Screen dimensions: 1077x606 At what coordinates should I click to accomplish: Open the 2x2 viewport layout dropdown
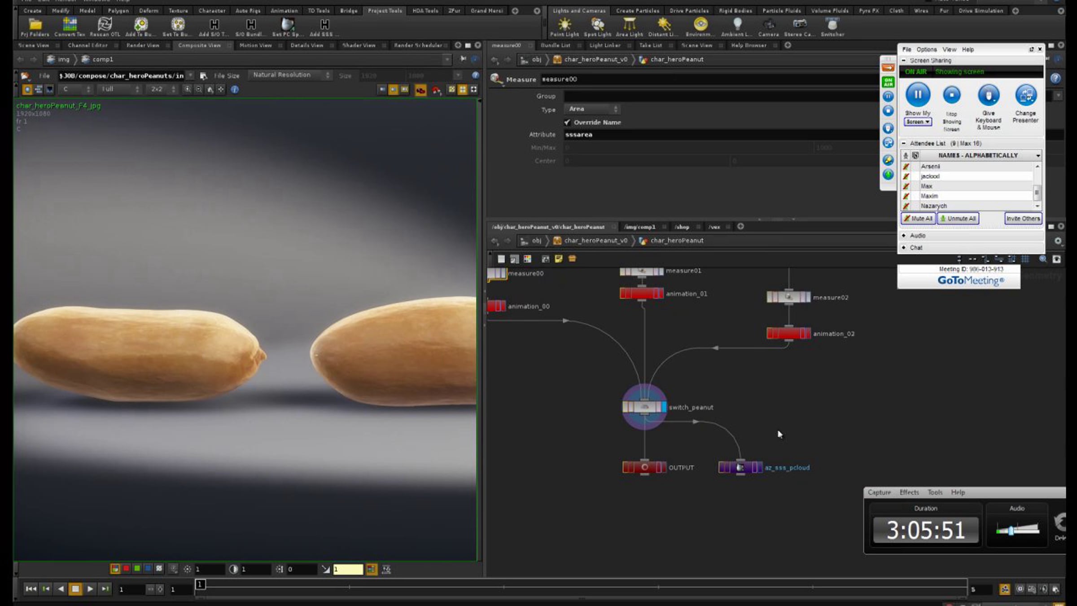162,89
